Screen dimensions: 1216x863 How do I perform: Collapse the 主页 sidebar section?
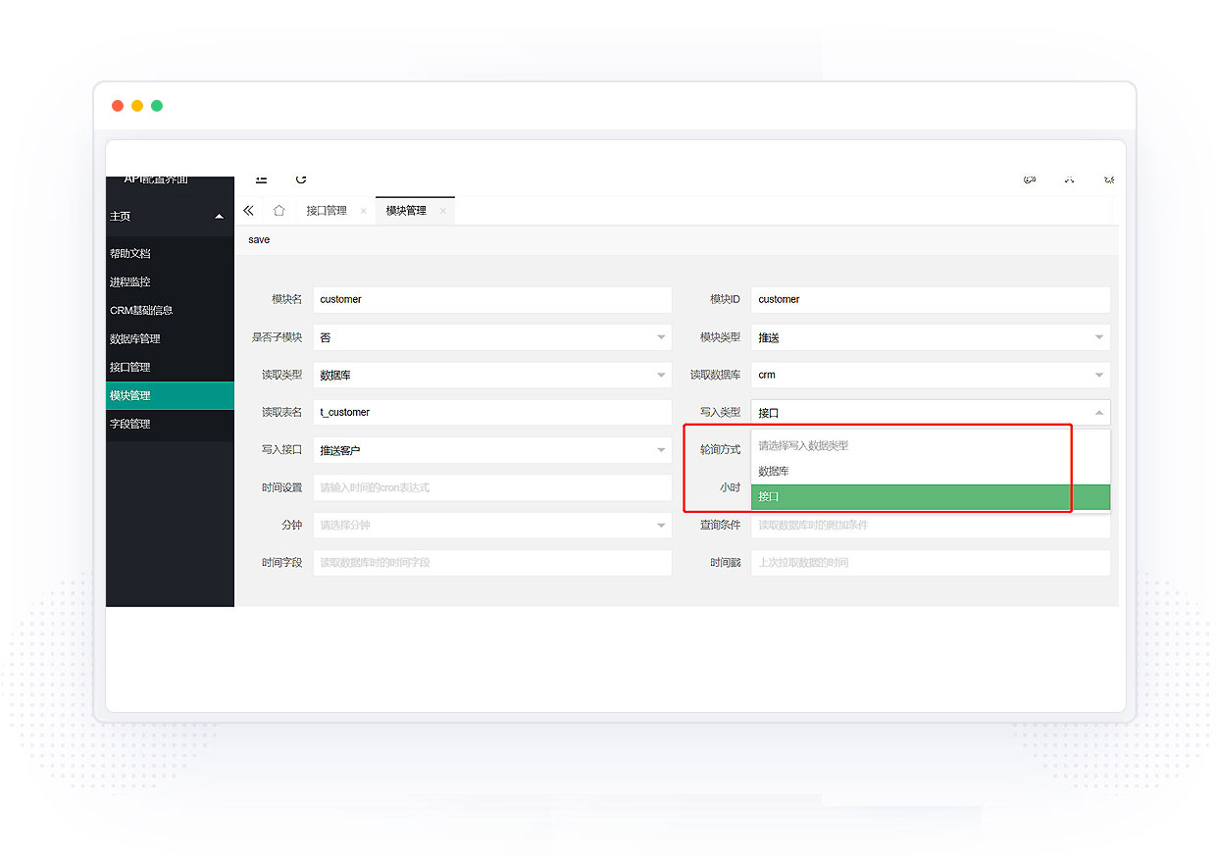170,216
